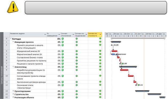Click smiley indicator for Инициация проекта

pyautogui.click(x=62, y=42)
